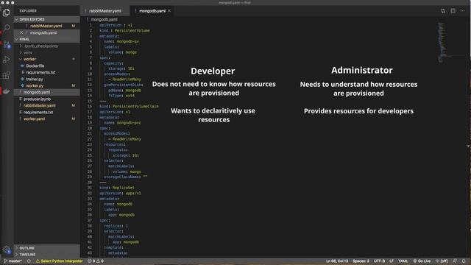
Task: Click the Ln 66, Col 13 position indicator
Action: [x=337, y=261]
